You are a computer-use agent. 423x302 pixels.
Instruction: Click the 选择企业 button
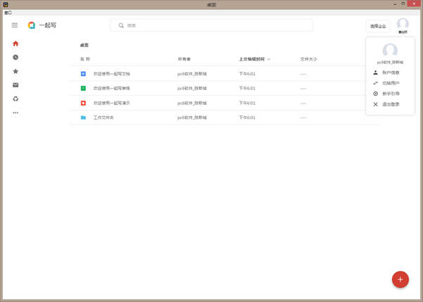pyautogui.click(x=378, y=26)
